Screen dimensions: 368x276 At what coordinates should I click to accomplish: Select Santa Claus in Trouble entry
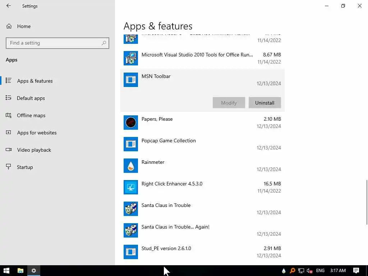point(202,209)
